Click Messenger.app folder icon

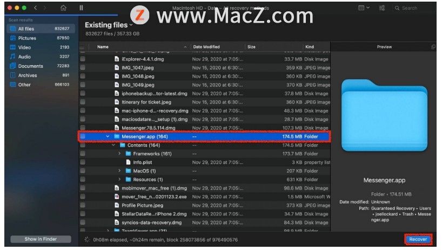click(x=117, y=136)
